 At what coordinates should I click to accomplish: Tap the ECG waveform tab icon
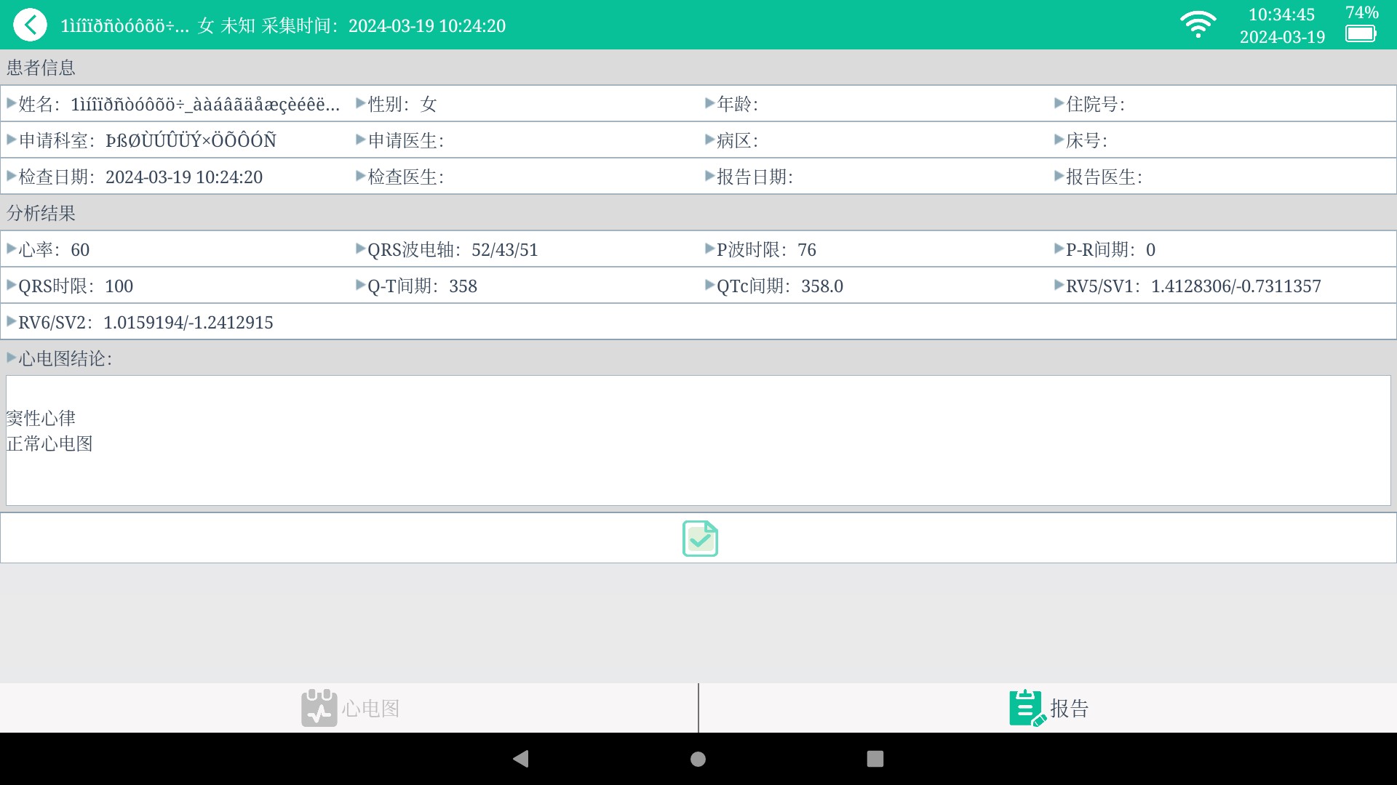[319, 708]
